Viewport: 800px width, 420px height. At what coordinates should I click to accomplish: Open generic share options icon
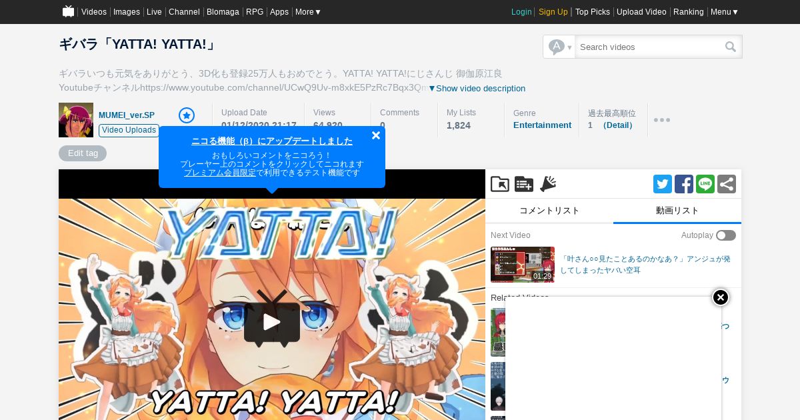[727, 184]
